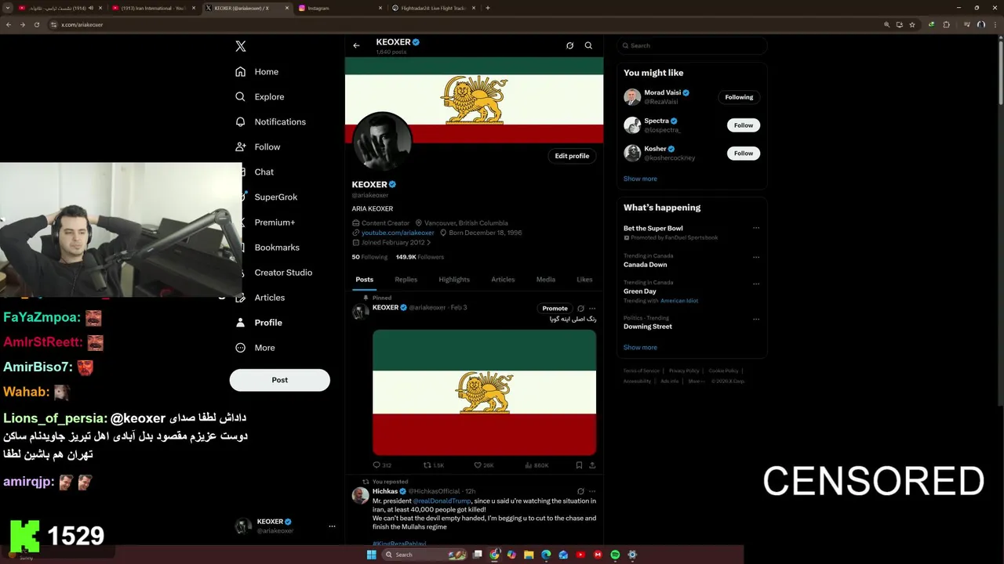
Task: Expand the Joined February 2012 chevron
Action: point(428,243)
